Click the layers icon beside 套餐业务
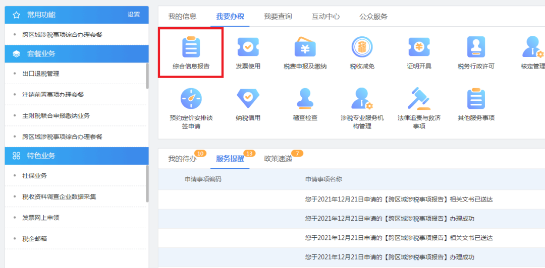545x268 pixels. [16, 54]
